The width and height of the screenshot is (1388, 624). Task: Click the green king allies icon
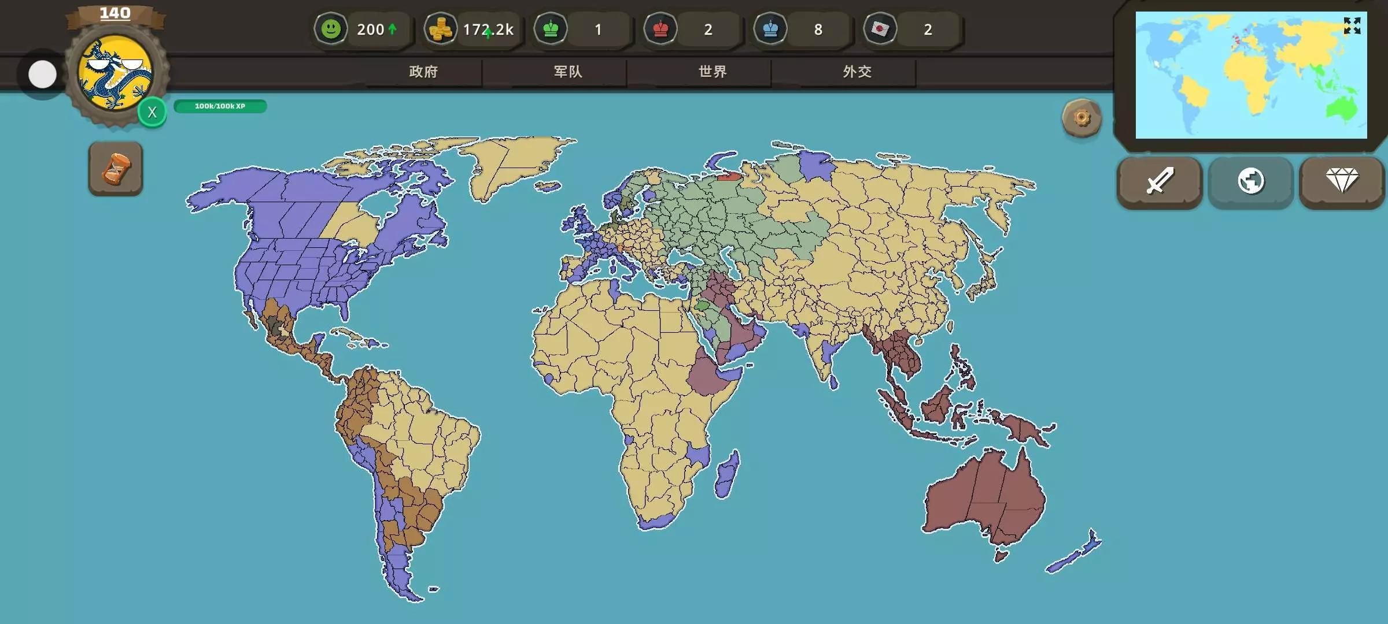(551, 29)
